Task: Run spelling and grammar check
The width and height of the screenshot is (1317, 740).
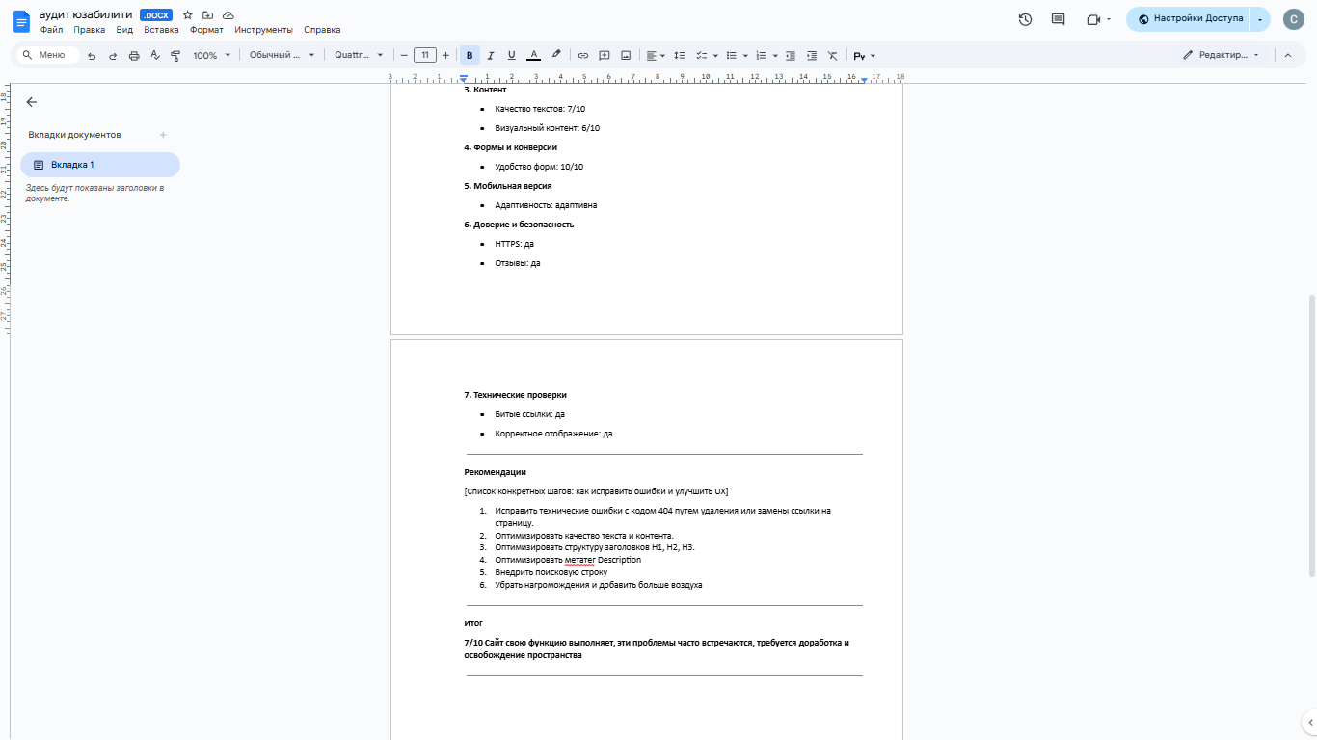Action: pyautogui.click(x=154, y=56)
